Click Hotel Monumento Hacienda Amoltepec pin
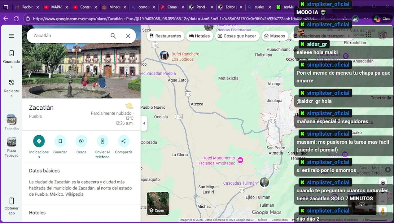394x223 pixels. pyautogui.click(x=240, y=160)
